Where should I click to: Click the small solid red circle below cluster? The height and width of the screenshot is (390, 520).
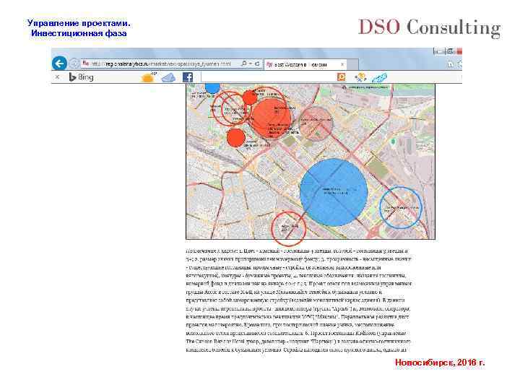[235, 138]
